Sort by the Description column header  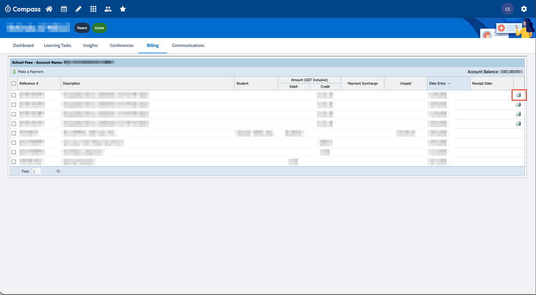(147, 84)
